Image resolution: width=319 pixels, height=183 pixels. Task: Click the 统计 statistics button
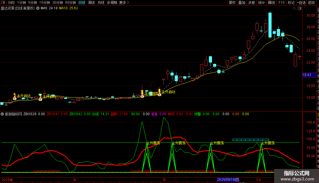tap(261, 3)
